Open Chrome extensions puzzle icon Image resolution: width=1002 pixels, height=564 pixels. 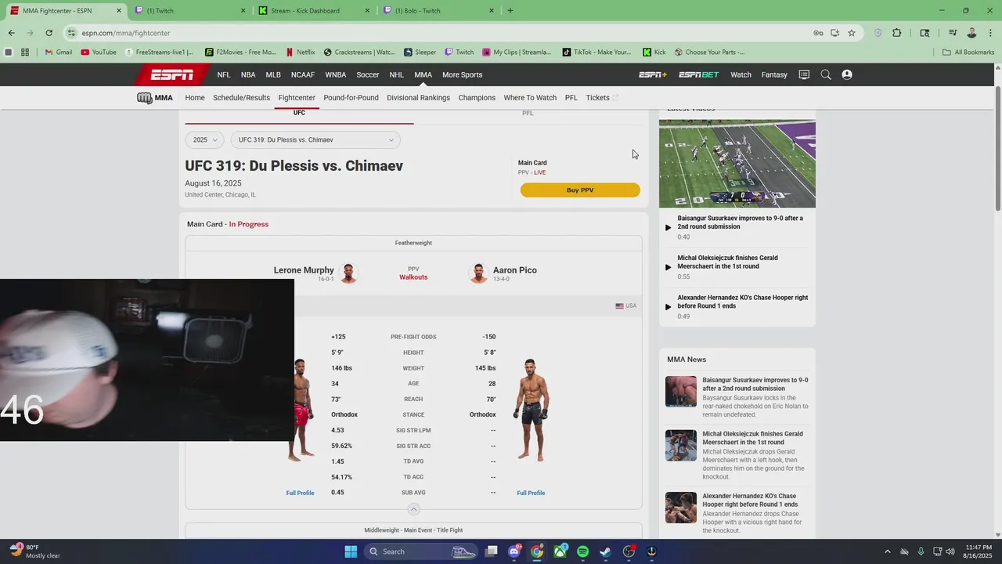[x=897, y=33]
